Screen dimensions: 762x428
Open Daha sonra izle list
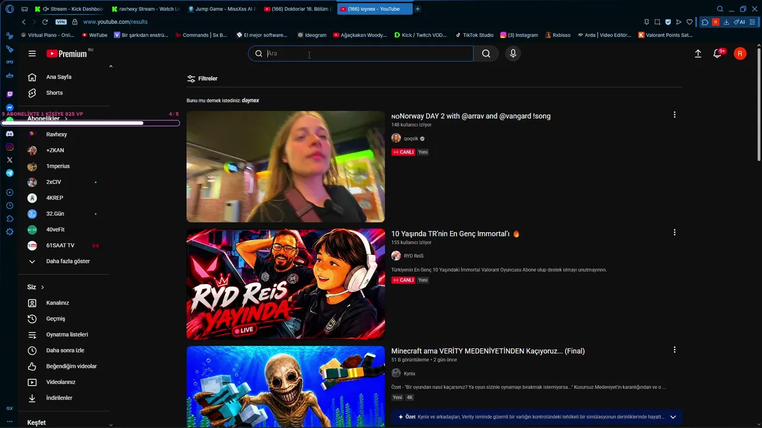[x=65, y=351]
